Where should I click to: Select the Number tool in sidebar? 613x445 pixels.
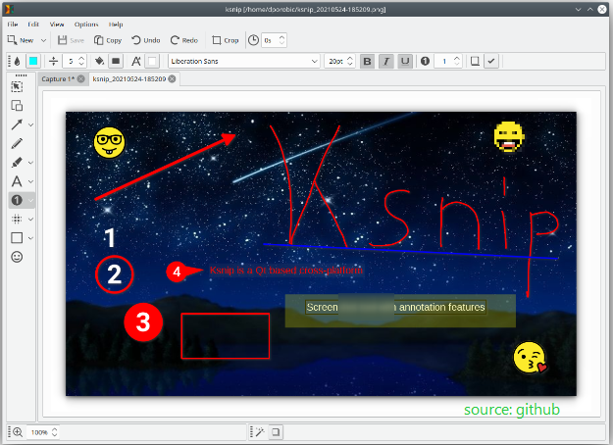click(17, 200)
